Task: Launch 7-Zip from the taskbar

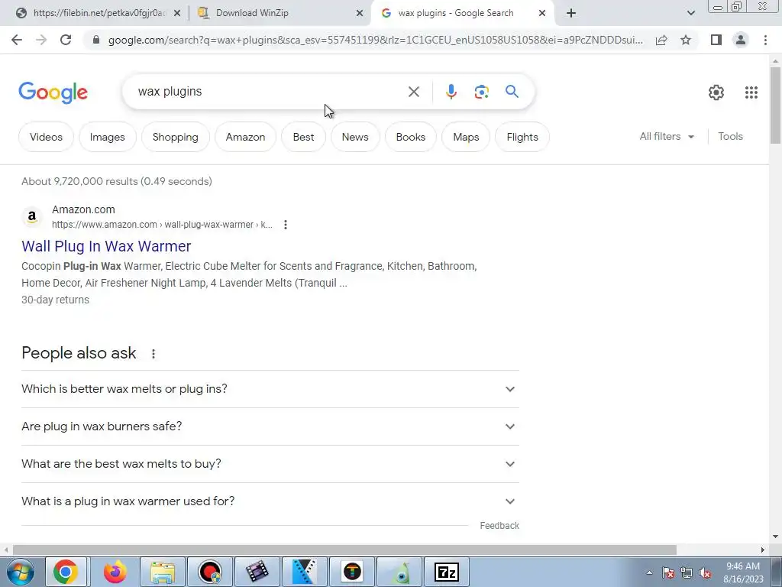Action: point(446,572)
